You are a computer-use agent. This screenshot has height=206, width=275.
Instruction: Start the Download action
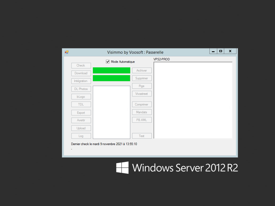coord(81,73)
